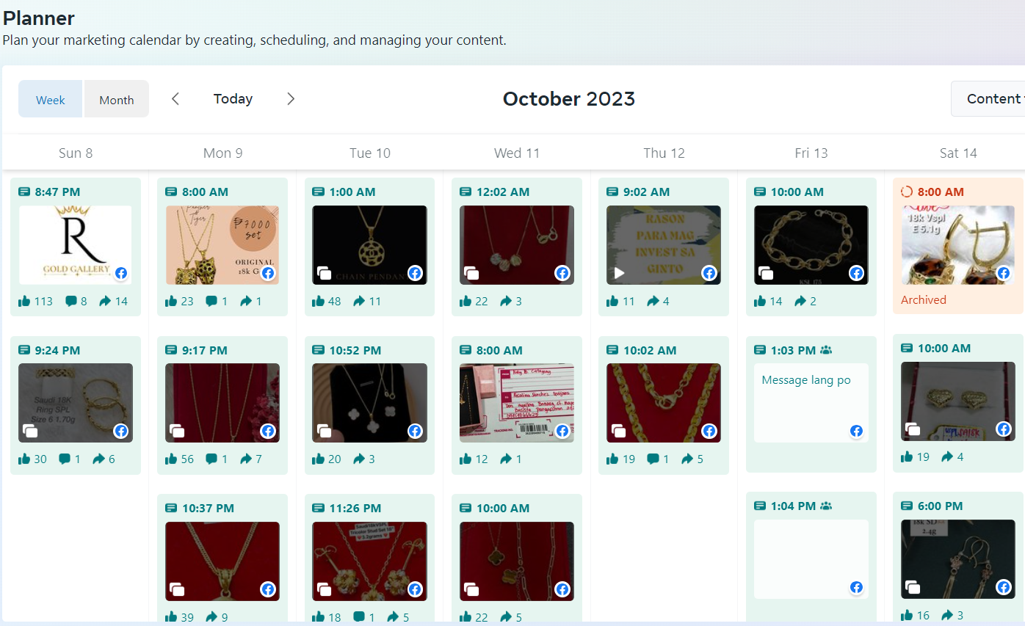Open the Message lang po text post
1025x626 pixels.
click(x=811, y=403)
